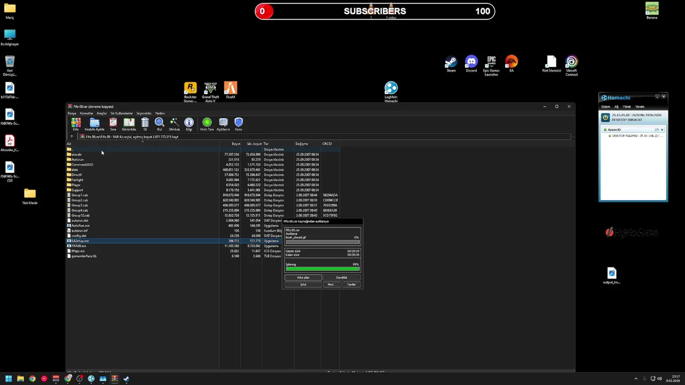Select the Ubisoft Connect desktop icon

[x=572, y=66]
